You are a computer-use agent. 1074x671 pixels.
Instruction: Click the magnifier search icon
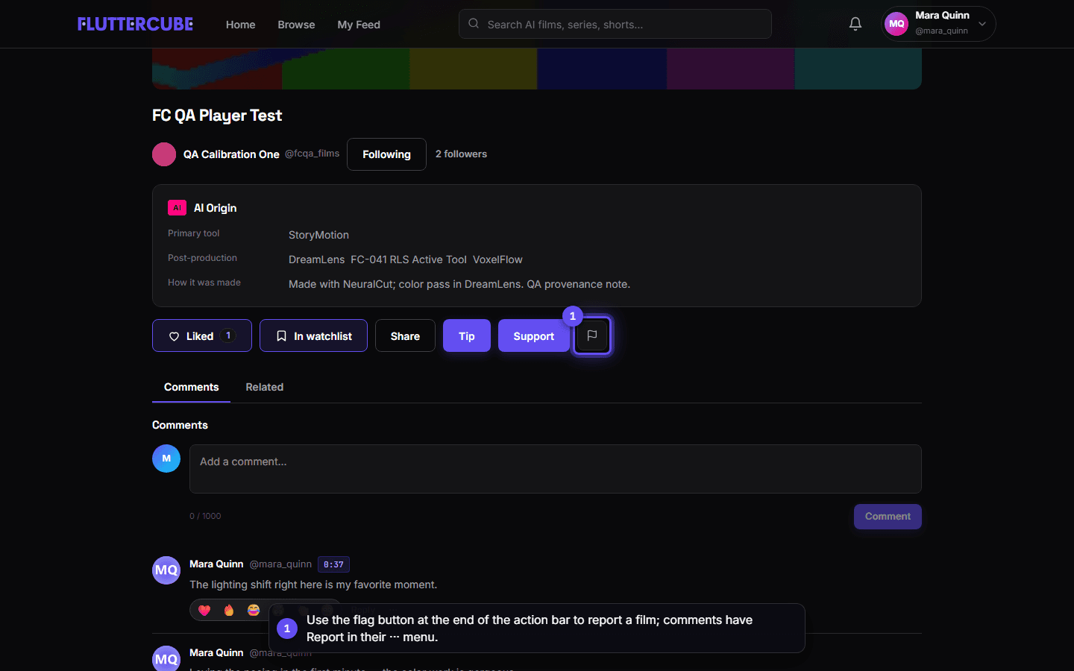pyautogui.click(x=474, y=24)
